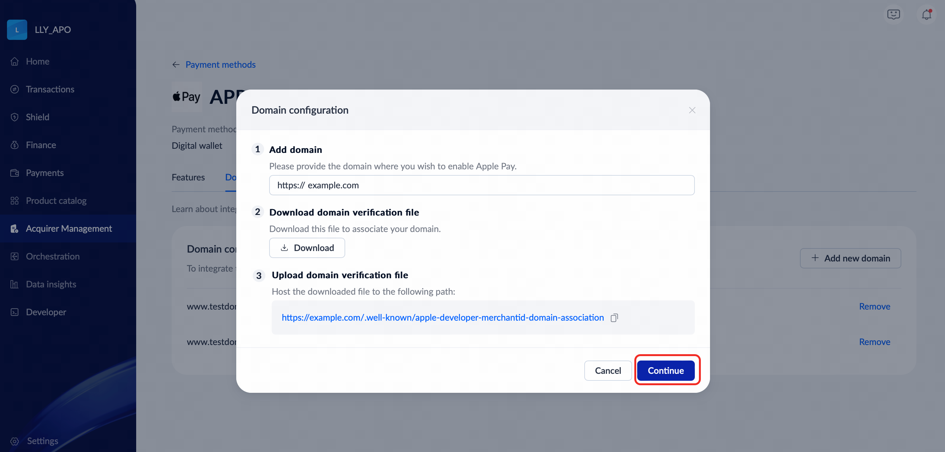Click the Home house icon in sidebar

[x=15, y=62]
